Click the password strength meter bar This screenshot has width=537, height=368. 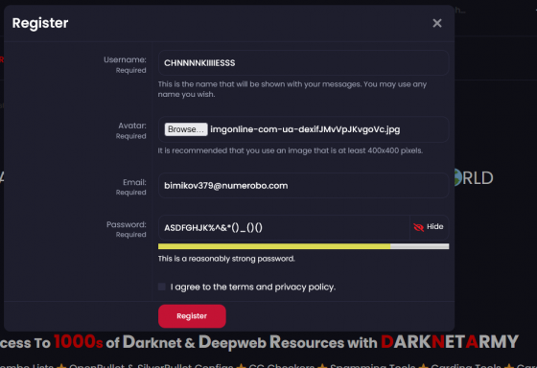click(303, 246)
